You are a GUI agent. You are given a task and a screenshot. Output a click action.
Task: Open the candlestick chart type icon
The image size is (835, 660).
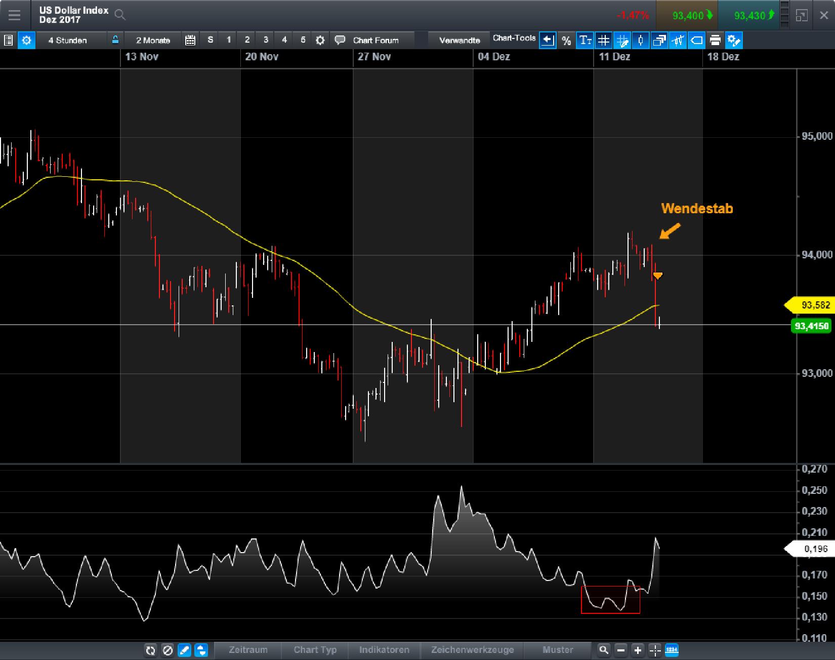coord(641,41)
